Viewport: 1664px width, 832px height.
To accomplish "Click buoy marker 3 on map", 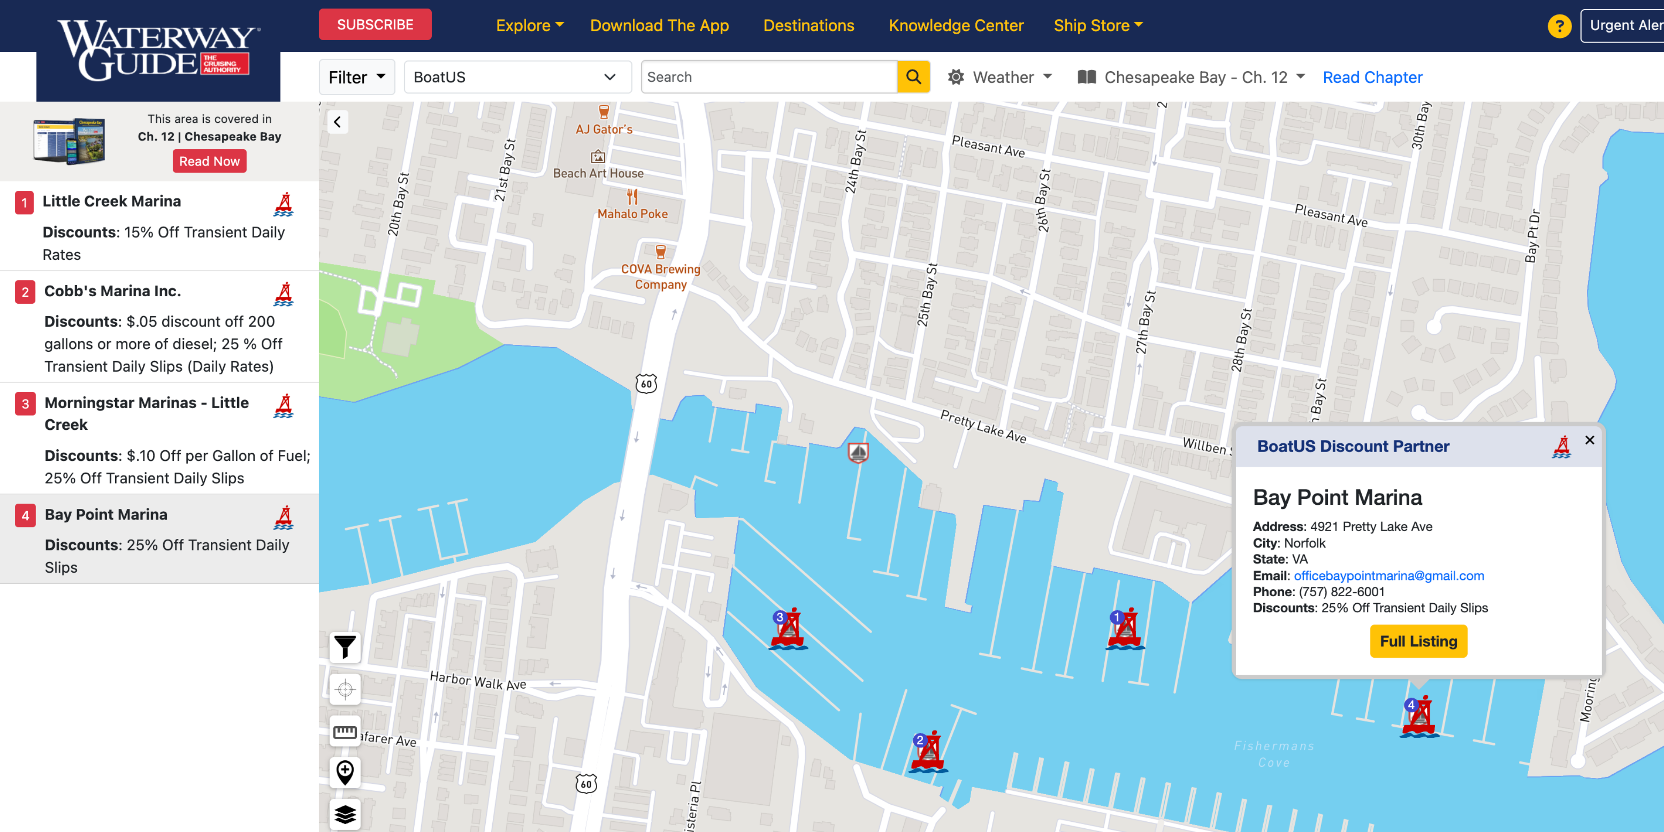I will 788,629.
